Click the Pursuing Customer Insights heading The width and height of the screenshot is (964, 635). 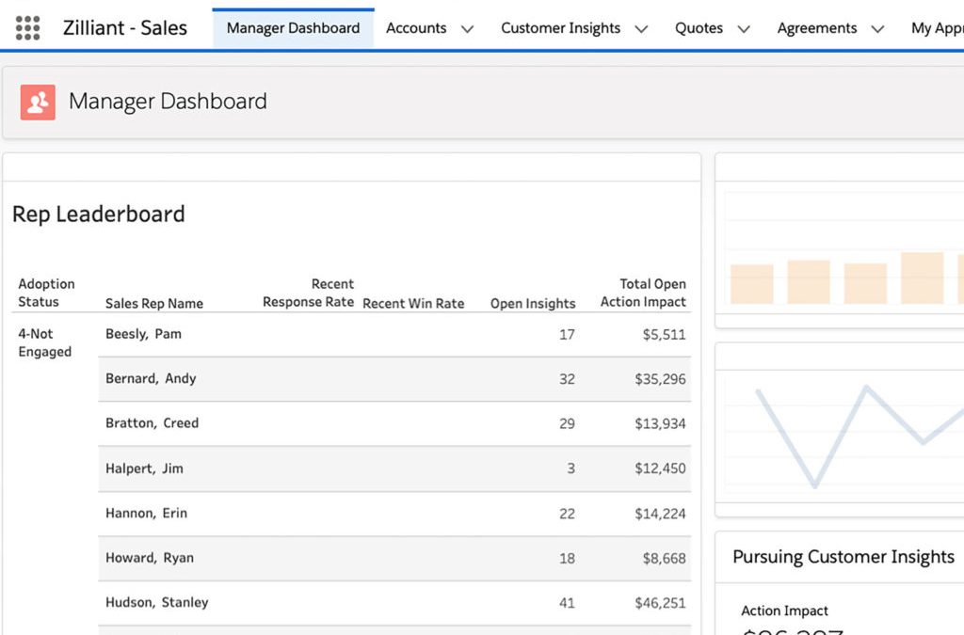tap(843, 557)
